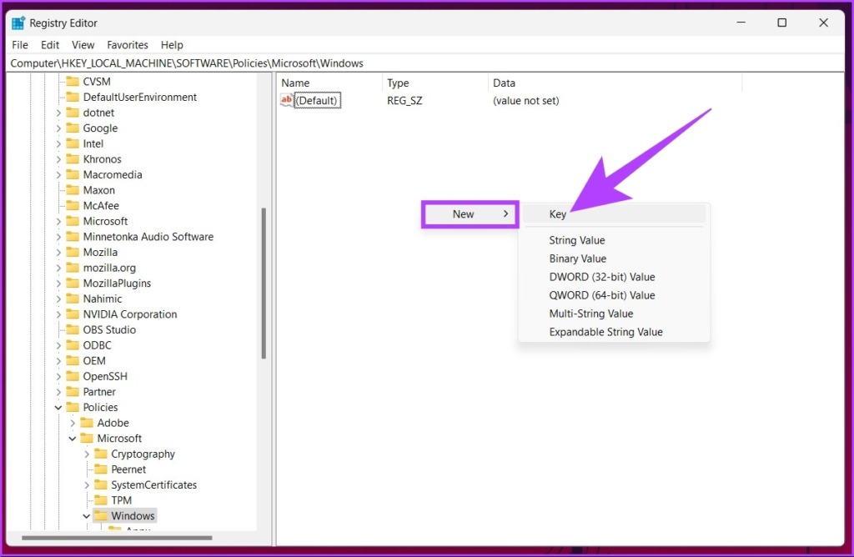
Task: Collapse the Windows key node
Action: (x=87, y=516)
